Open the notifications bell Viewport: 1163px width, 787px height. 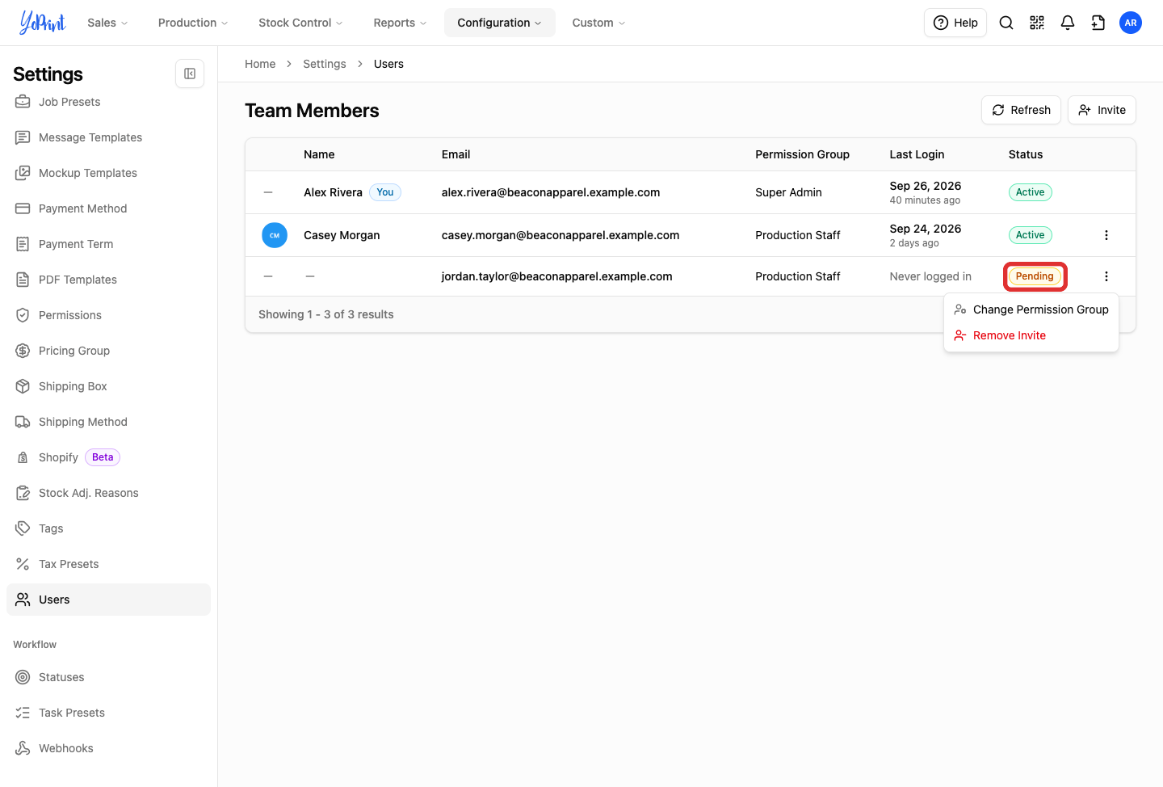pyautogui.click(x=1068, y=23)
